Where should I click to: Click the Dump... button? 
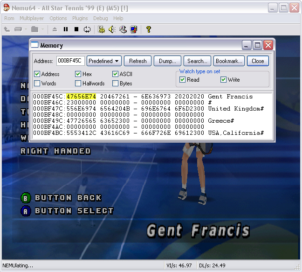pos(167,61)
